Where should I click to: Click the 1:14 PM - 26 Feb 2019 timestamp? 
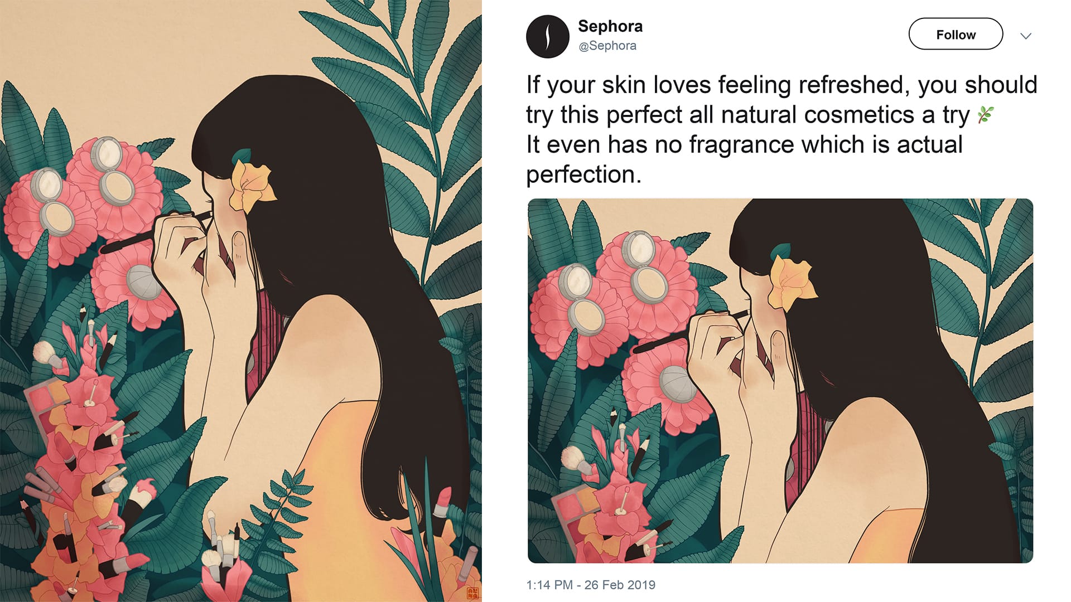tap(591, 585)
